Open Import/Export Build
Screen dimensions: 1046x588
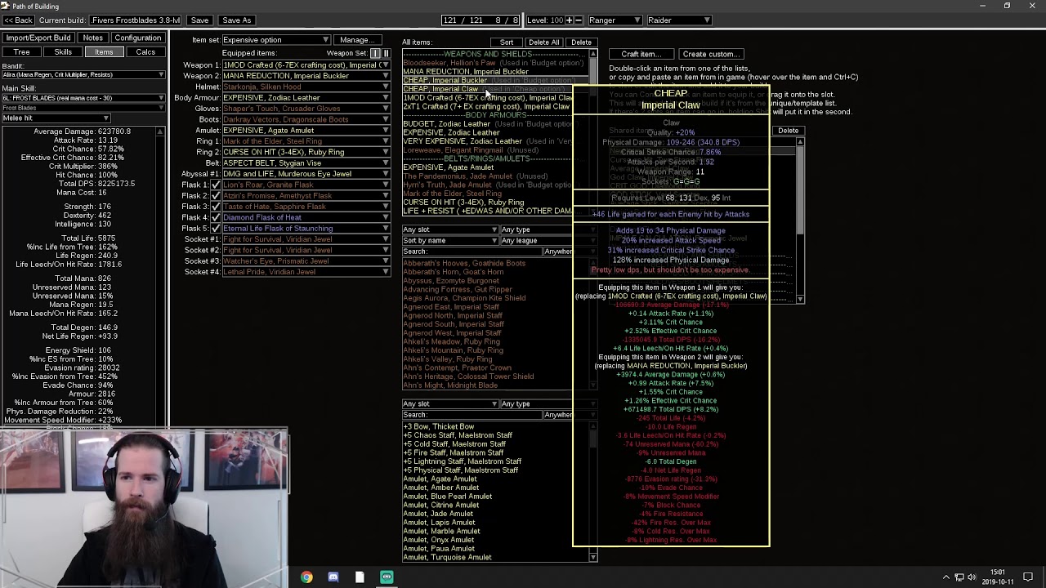(38, 38)
